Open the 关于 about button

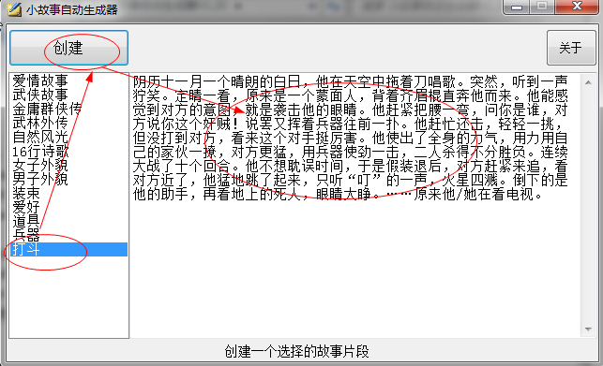point(571,48)
